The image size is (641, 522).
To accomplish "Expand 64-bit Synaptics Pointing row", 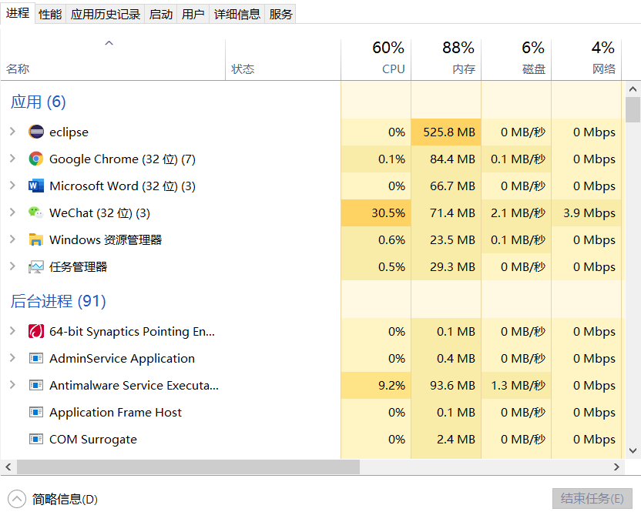I will click(x=12, y=331).
